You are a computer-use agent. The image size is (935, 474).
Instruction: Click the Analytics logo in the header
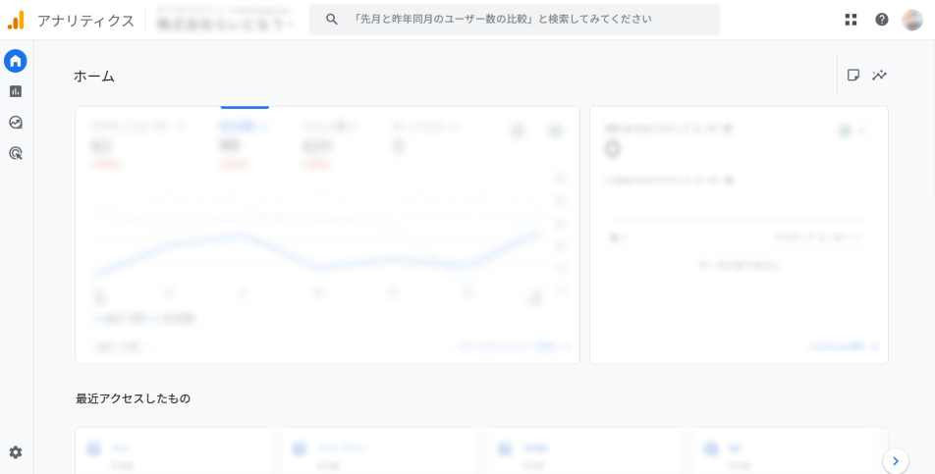(16, 20)
